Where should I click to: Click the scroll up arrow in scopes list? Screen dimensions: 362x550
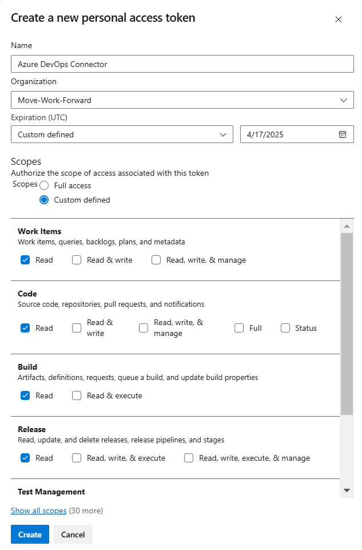347,225
